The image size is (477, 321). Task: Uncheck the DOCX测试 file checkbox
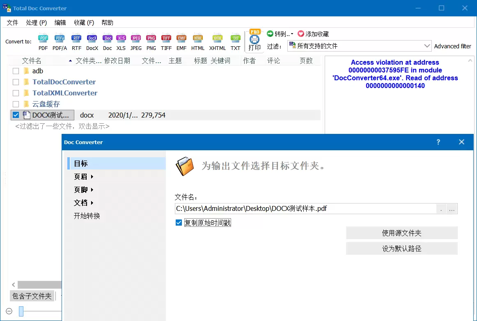pyautogui.click(x=16, y=115)
